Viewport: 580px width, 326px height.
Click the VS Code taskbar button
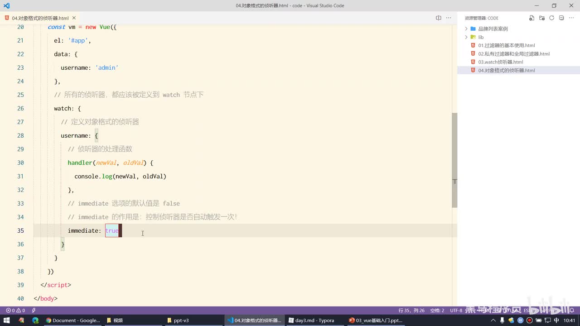(x=254, y=320)
